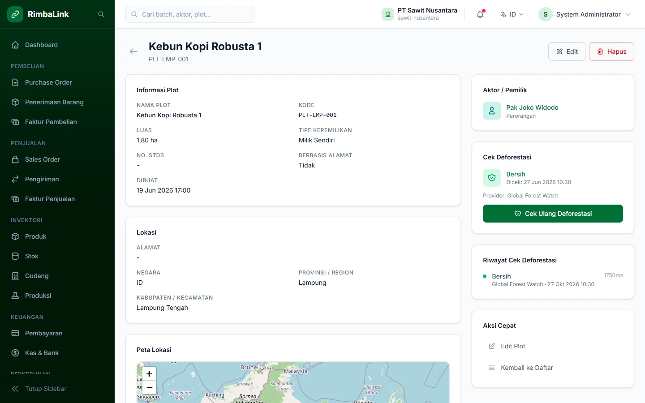The width and height of the screenshot is (645, 403).
Task: Go back with the arrow beside plot title
Action: point(133,51)
